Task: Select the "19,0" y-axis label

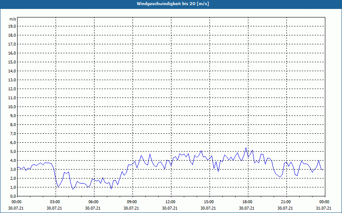Action: click(x=12, y=26)
